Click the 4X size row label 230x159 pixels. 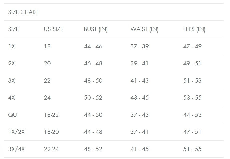[12, 98]
